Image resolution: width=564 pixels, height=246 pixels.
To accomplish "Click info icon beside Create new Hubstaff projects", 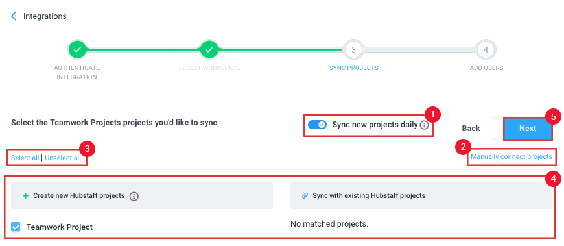I will 134,196.
